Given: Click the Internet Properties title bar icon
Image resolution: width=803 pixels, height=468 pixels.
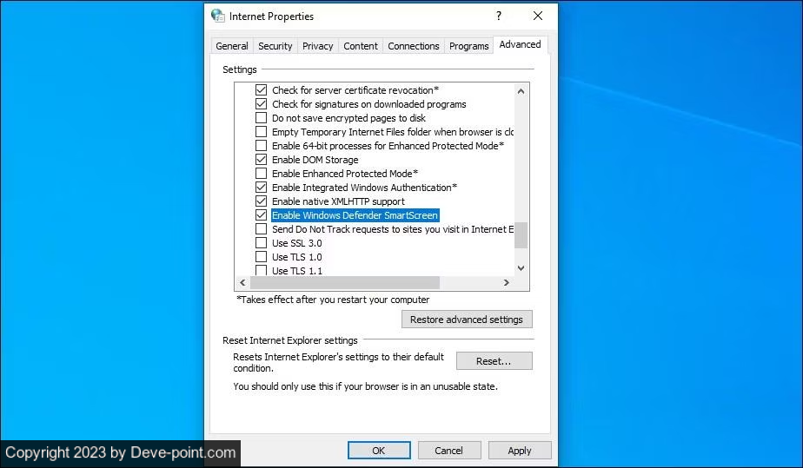Looking at the screenshot, I should [x=217, y=16].
